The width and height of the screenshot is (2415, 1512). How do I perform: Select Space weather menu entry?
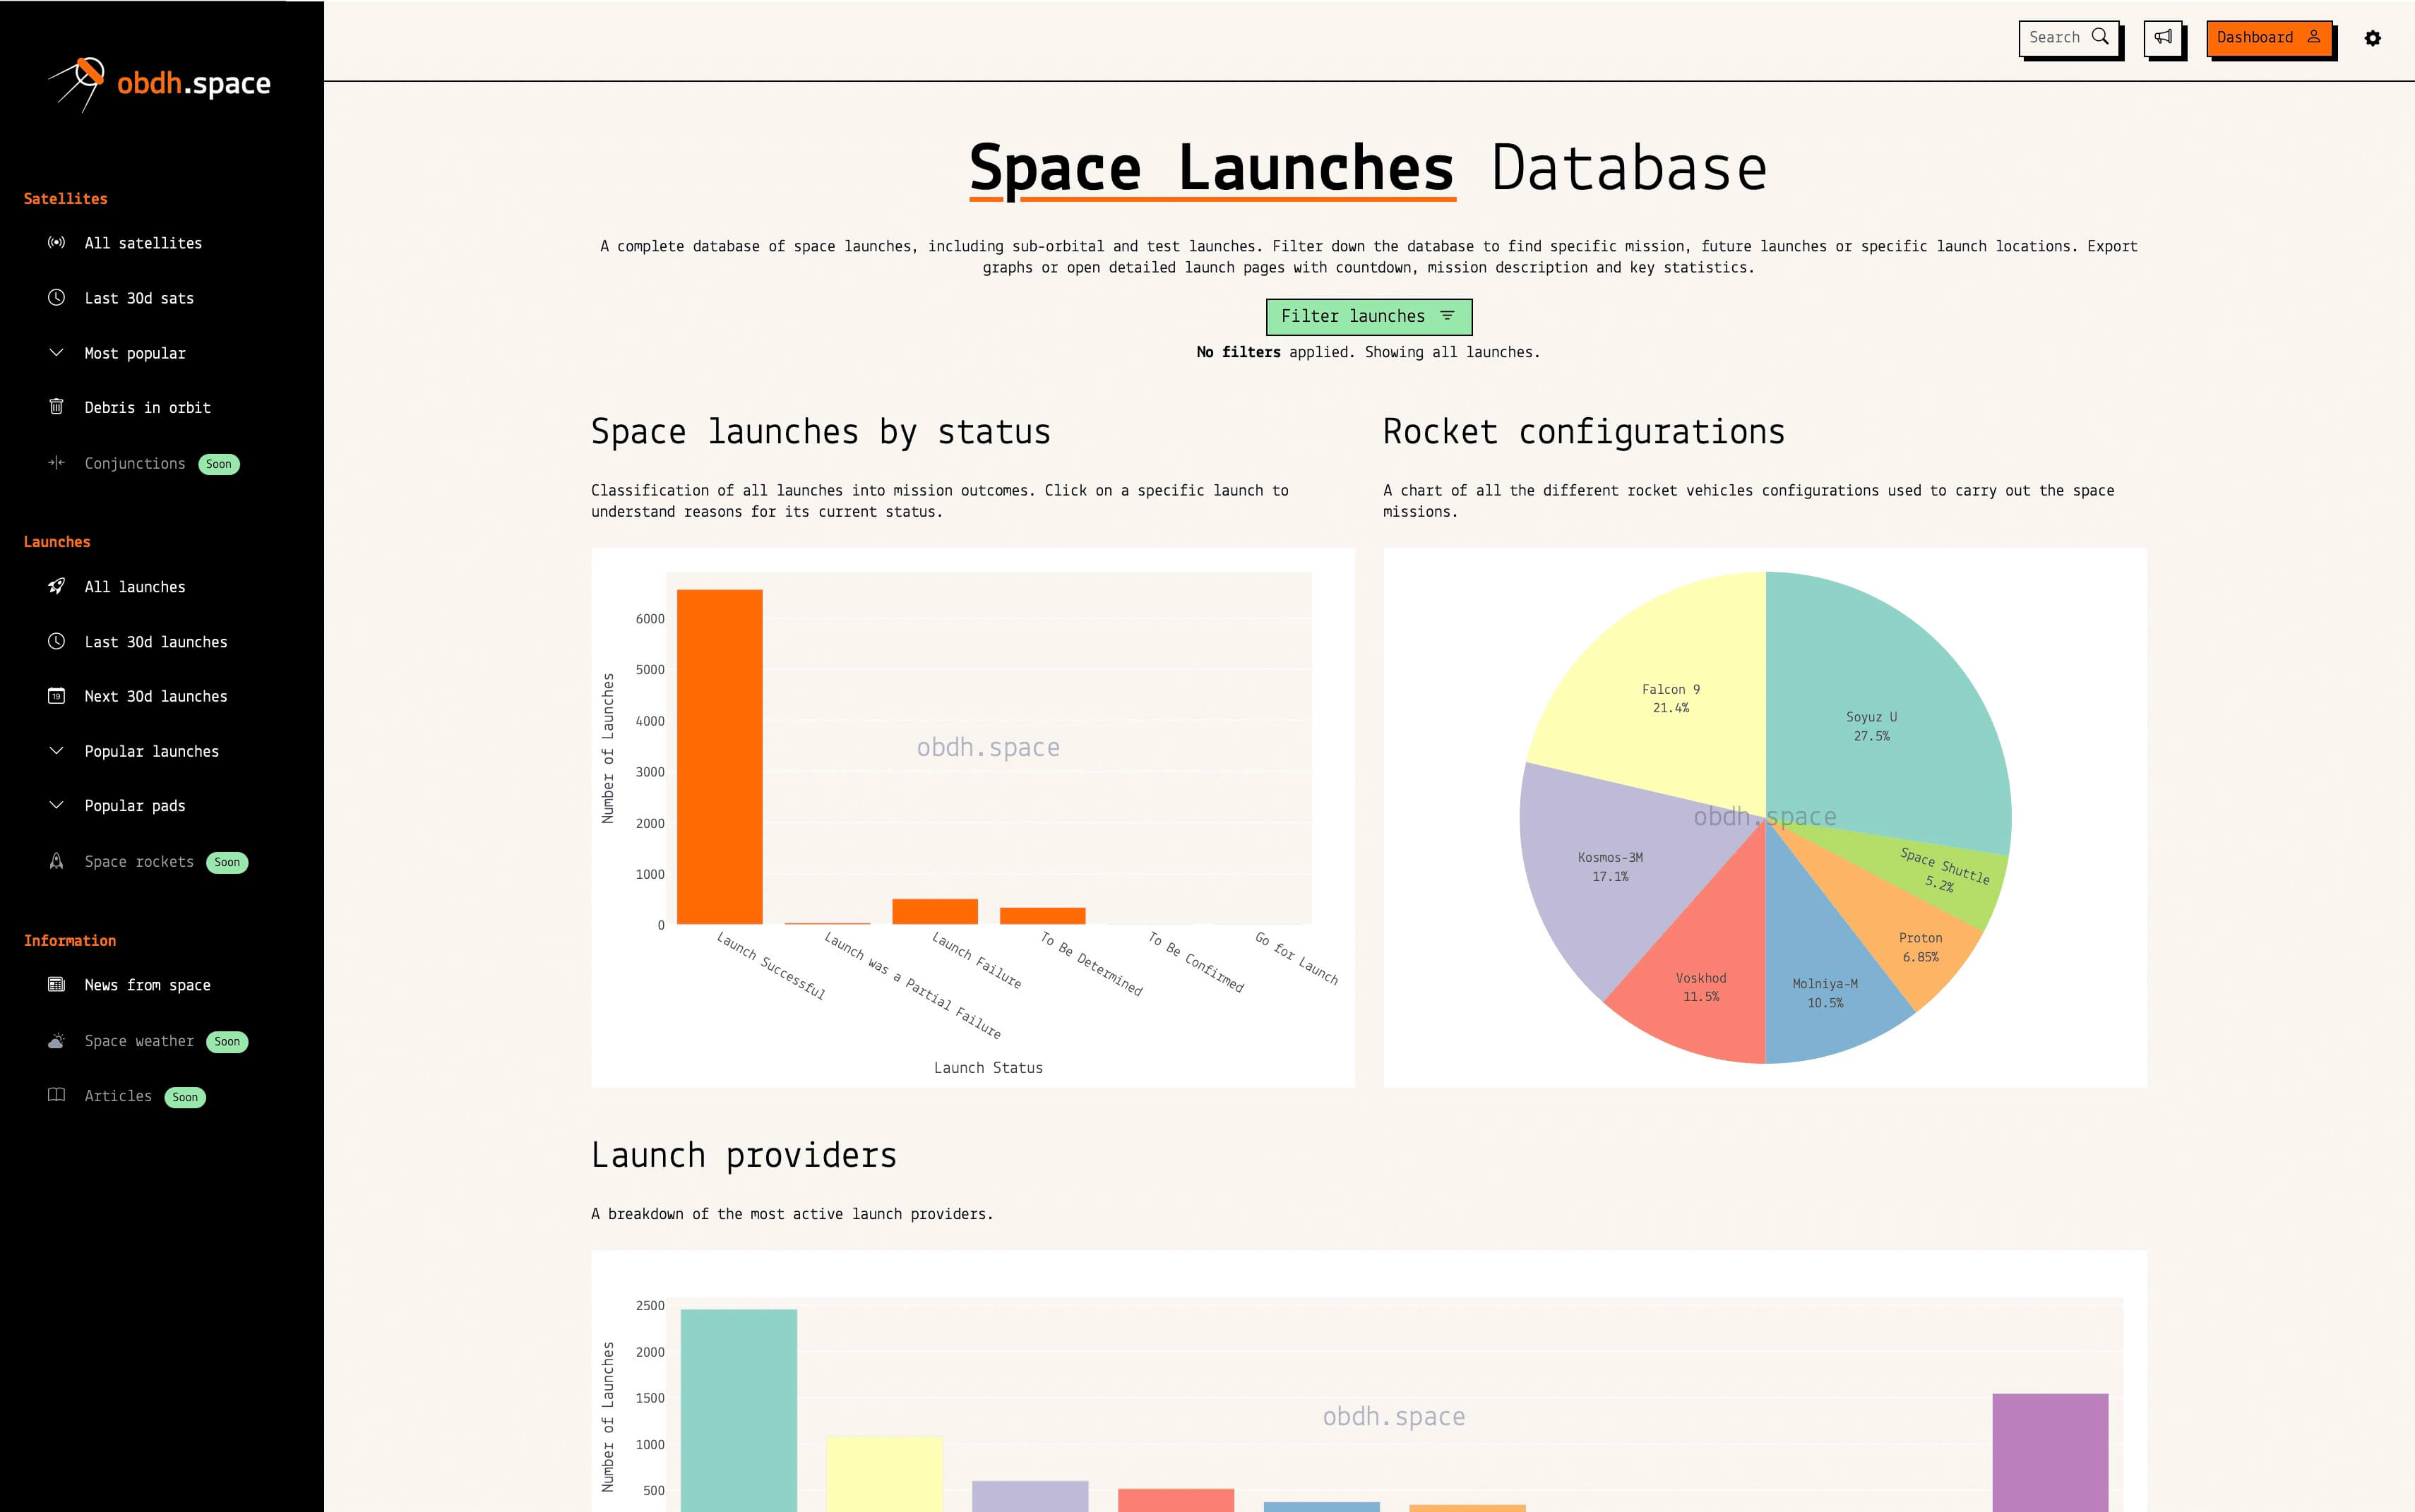point(139,1041)
